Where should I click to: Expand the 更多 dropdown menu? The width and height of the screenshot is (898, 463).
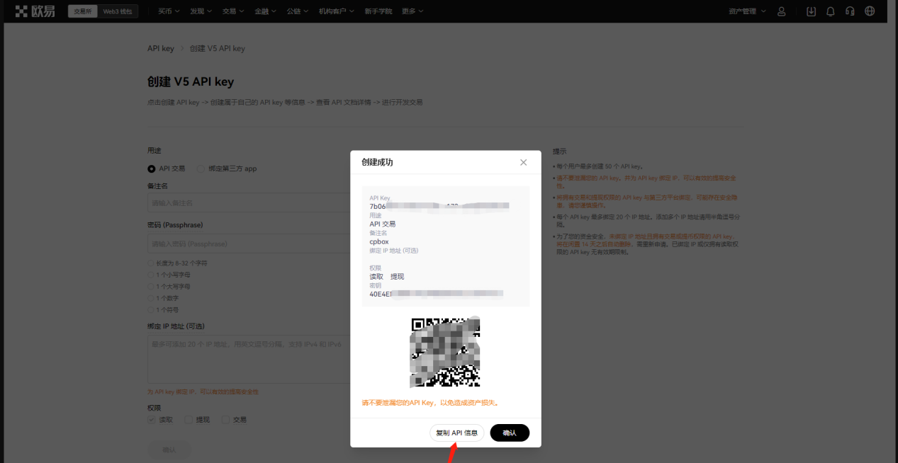412,11
